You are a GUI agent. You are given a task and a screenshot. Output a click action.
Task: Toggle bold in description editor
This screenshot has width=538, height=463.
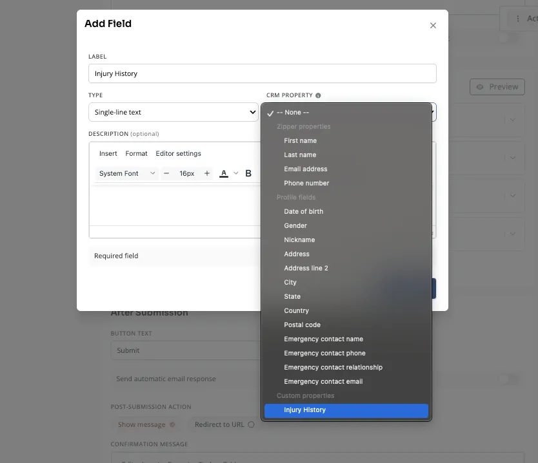[248, 173]
